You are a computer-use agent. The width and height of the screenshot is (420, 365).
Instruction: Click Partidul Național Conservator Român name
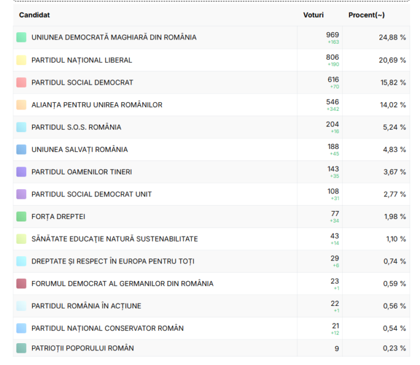point(107,328)
